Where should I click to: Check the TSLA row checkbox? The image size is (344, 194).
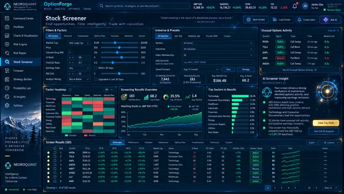[55, 157]
